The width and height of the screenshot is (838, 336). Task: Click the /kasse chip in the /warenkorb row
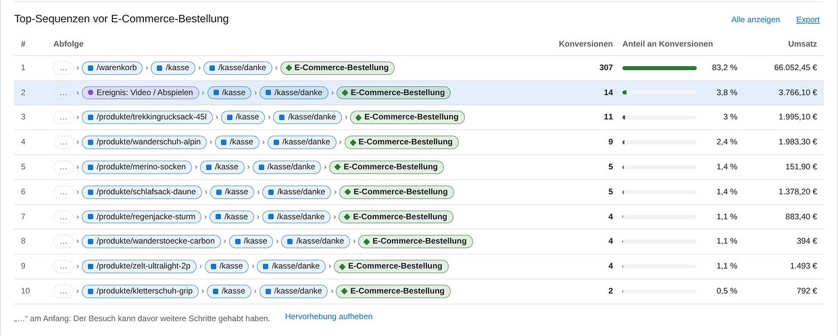click(x=173, y=67)
